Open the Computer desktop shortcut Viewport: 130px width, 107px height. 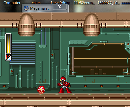coord(12,3)
